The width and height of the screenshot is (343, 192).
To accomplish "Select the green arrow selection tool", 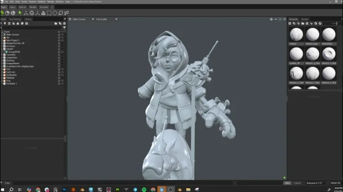I will pos(20,13).
